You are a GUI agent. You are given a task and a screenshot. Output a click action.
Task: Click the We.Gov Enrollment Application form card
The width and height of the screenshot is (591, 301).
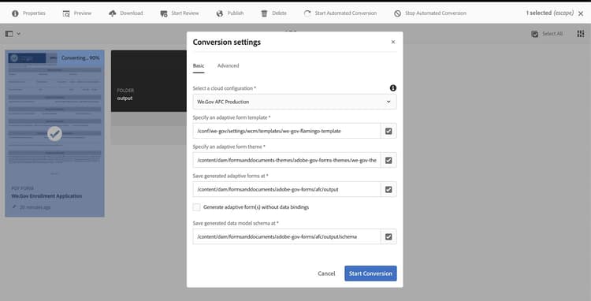(54, 133)
